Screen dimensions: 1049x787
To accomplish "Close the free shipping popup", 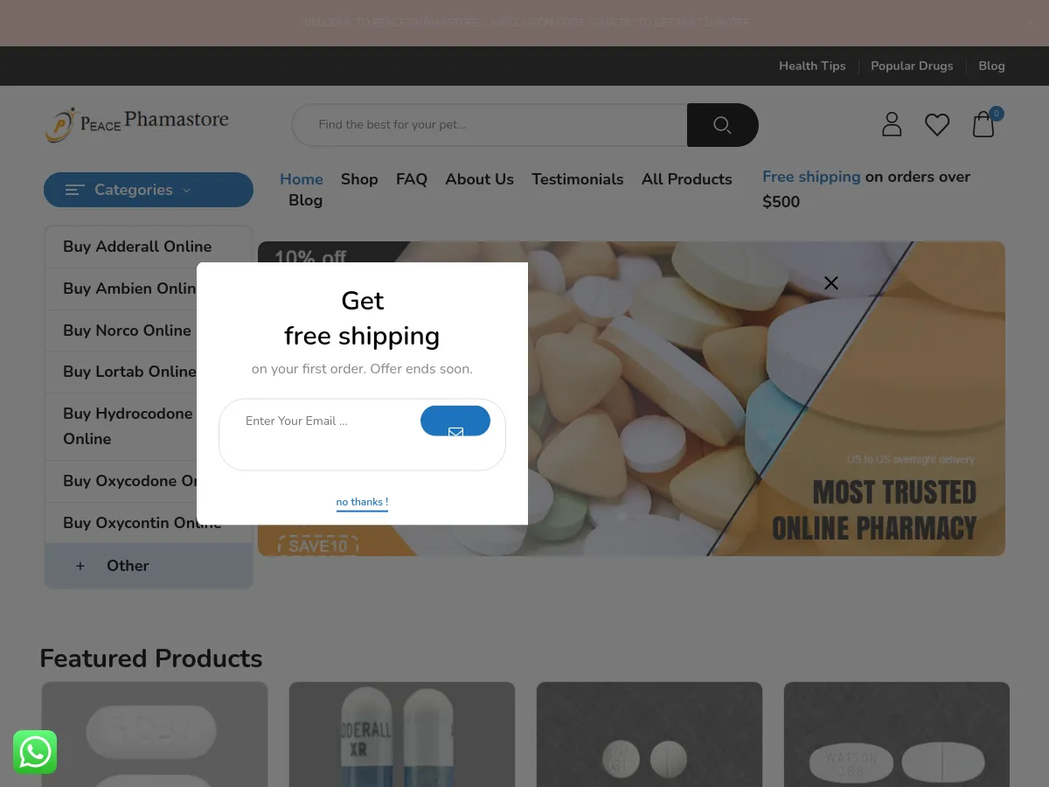I will (x=831, y=282).
